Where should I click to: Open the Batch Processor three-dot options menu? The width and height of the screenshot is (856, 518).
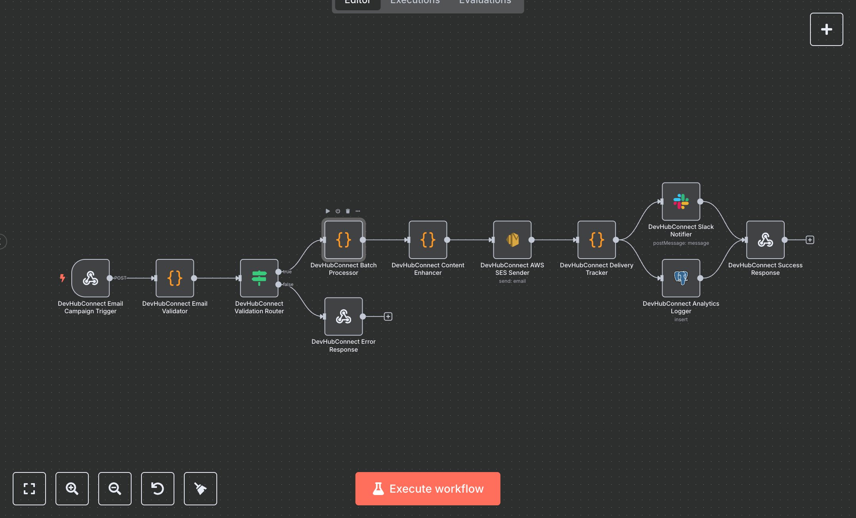358,211
